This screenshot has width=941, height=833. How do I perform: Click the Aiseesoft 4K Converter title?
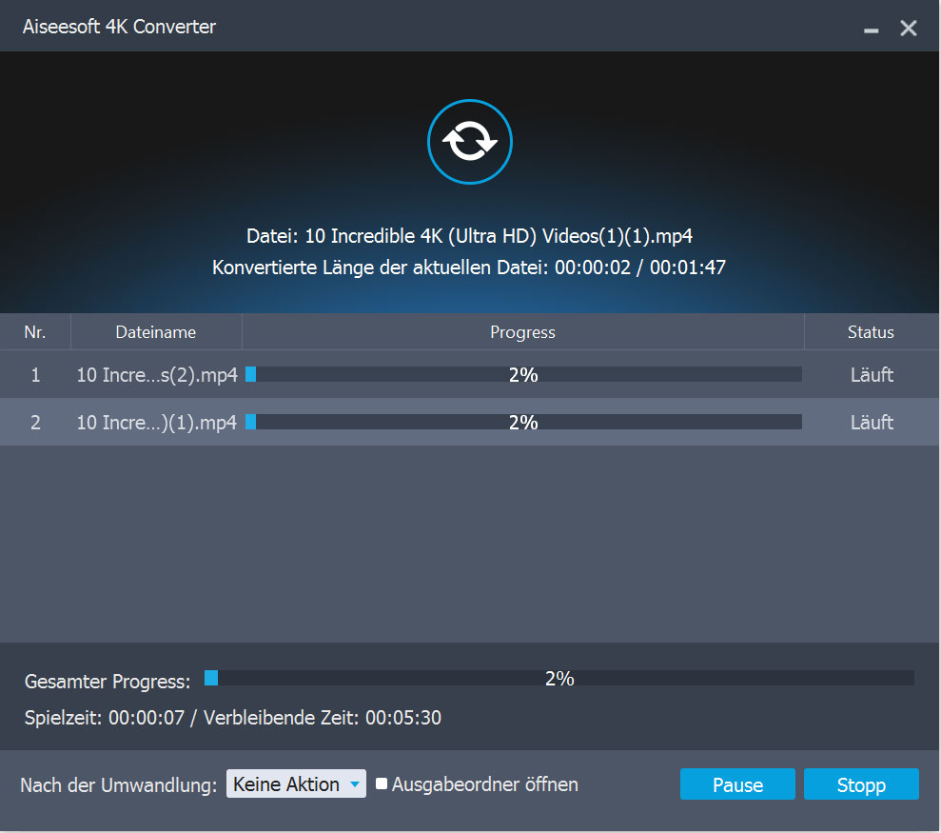[119, 27]
